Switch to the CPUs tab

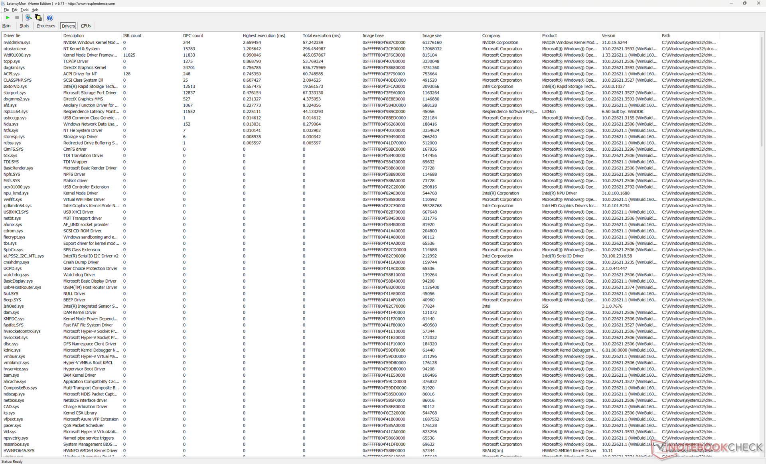point(86,26)
